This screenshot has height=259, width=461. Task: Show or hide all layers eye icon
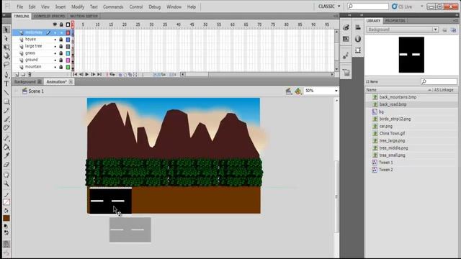[x=55, y=24]
